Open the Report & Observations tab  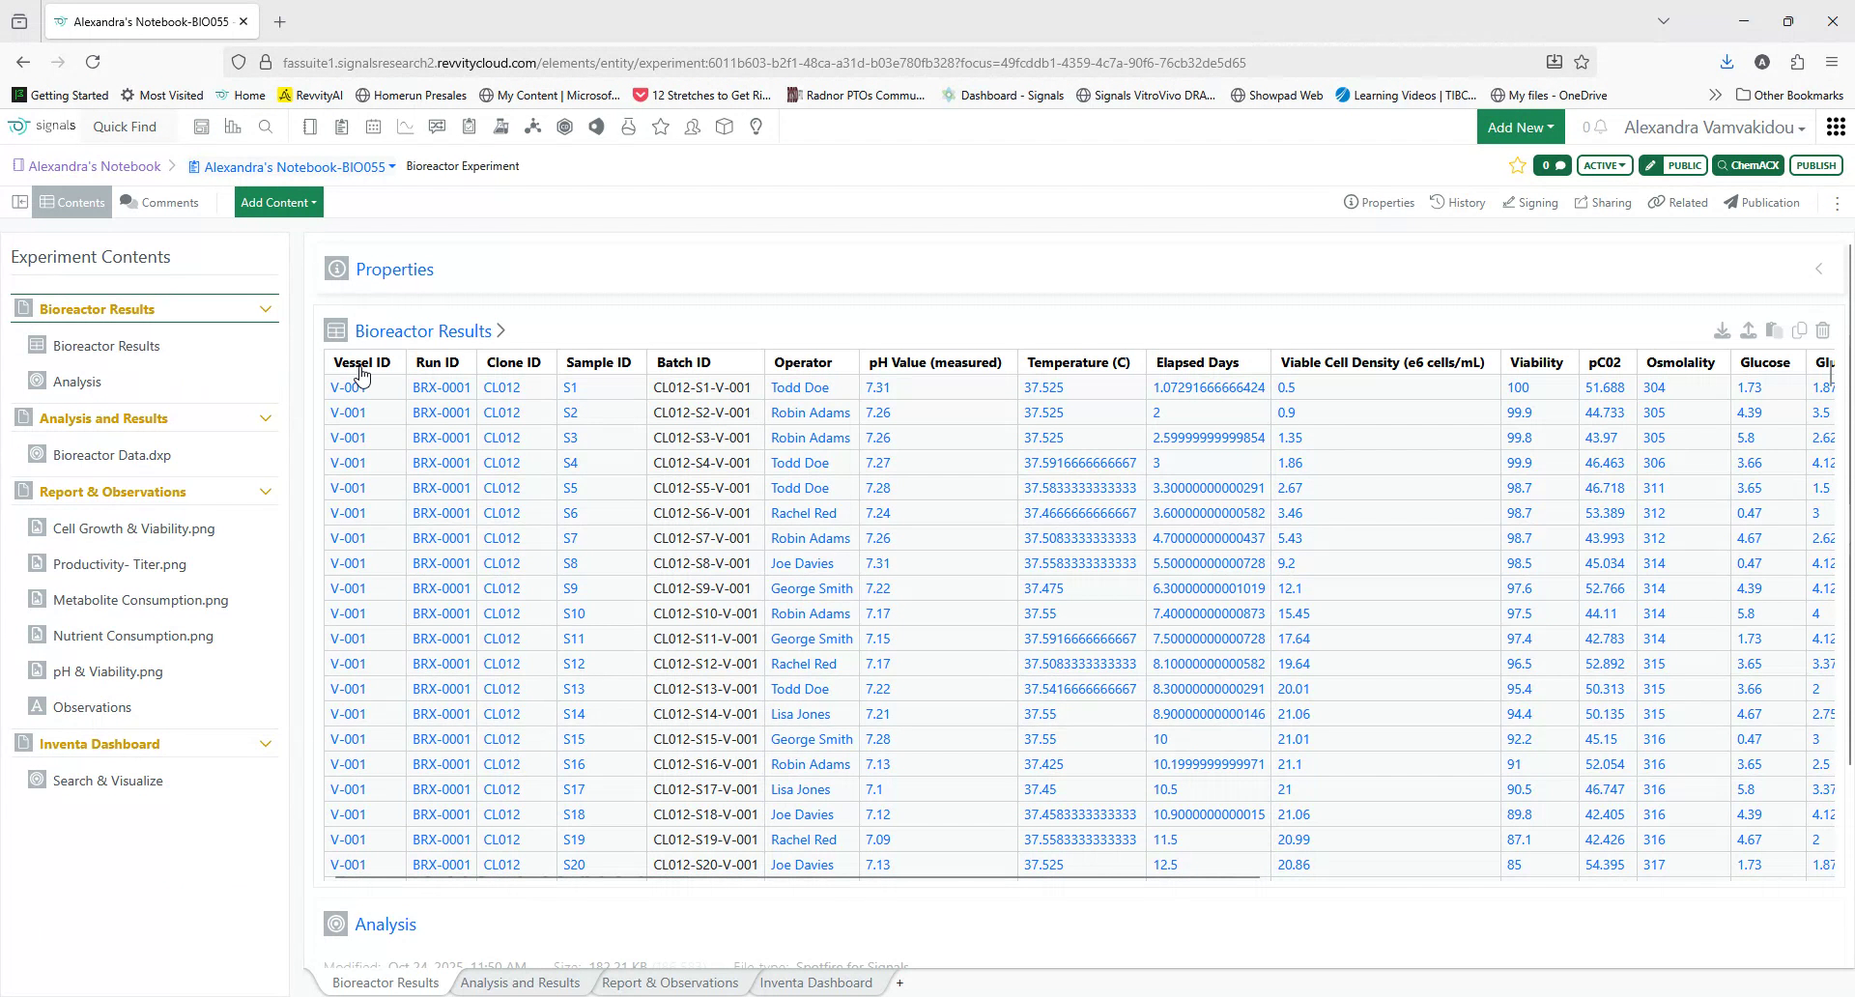pyautogui.click(x=670, y=983)
